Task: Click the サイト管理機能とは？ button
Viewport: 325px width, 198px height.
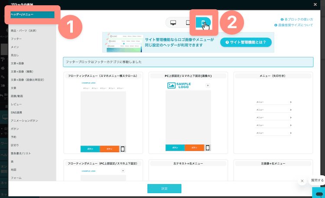Action: coord(246,42)
